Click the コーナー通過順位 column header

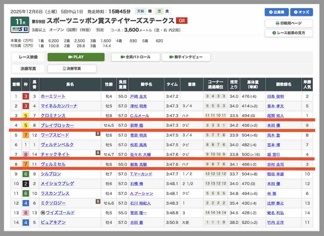pos(215,84)
